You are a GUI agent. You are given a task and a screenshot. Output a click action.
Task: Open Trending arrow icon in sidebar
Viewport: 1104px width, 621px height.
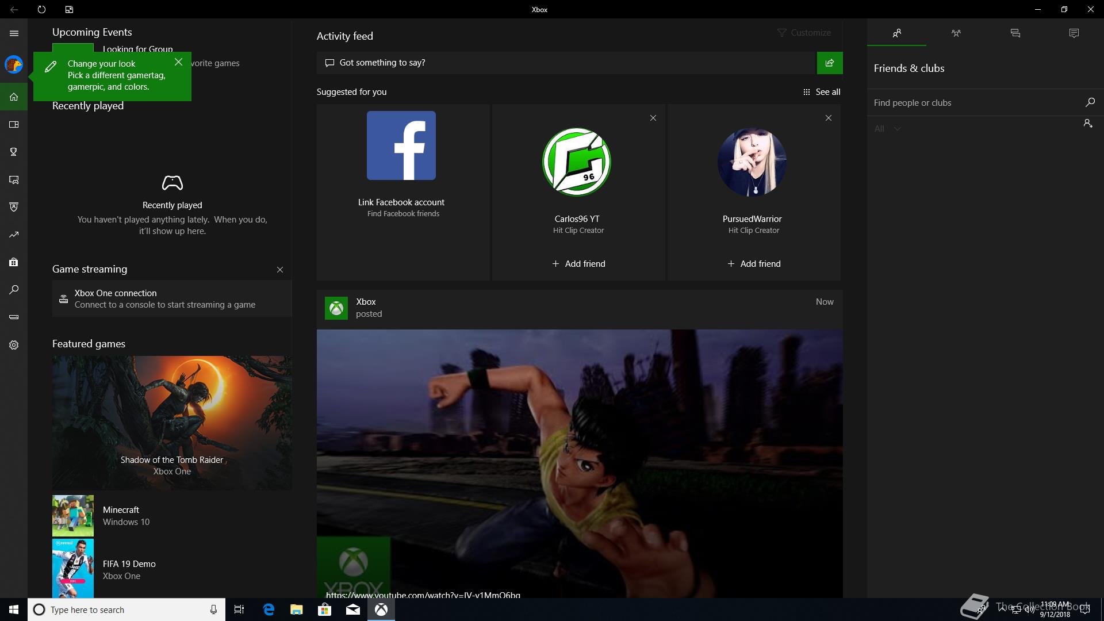click(x=14, y=235)
